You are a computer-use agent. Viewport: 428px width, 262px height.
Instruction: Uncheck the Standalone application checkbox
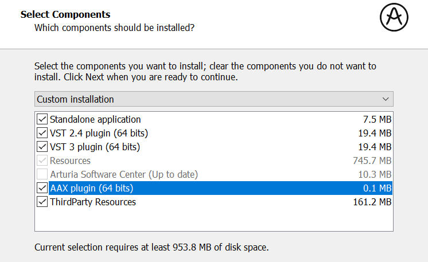pyautogui.click(x=42, y=119)
